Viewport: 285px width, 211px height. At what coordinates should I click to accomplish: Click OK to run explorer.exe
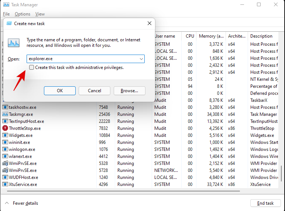pos(60,91)
